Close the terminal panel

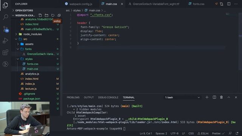tap(236, 97)
